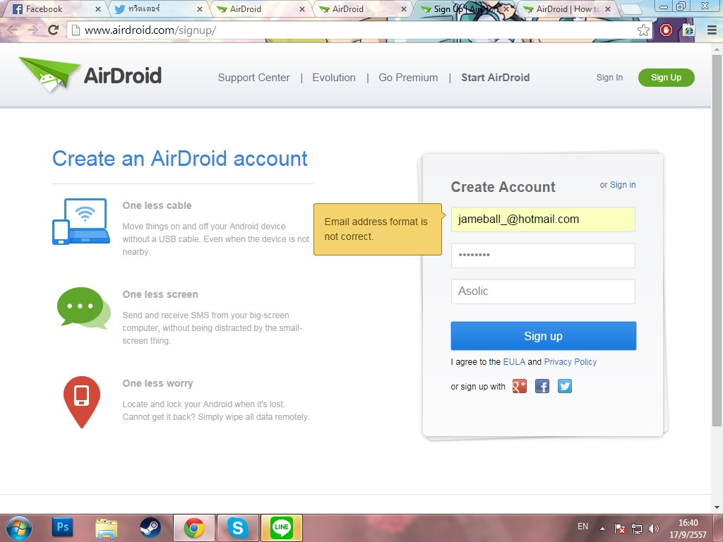Open a new tab button
The image size is (723, 542).
pyautogui.click(x=631, y=8)
